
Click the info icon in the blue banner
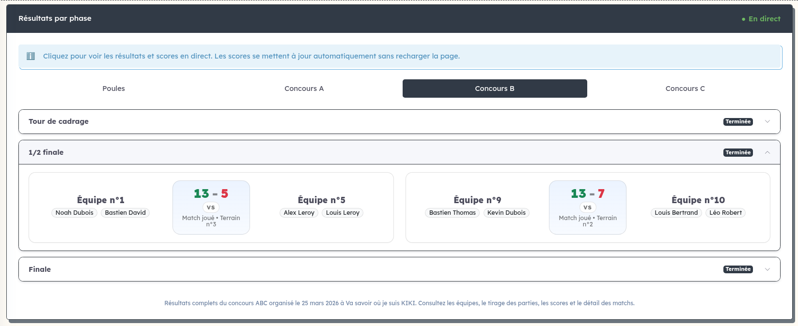point(31,56)
